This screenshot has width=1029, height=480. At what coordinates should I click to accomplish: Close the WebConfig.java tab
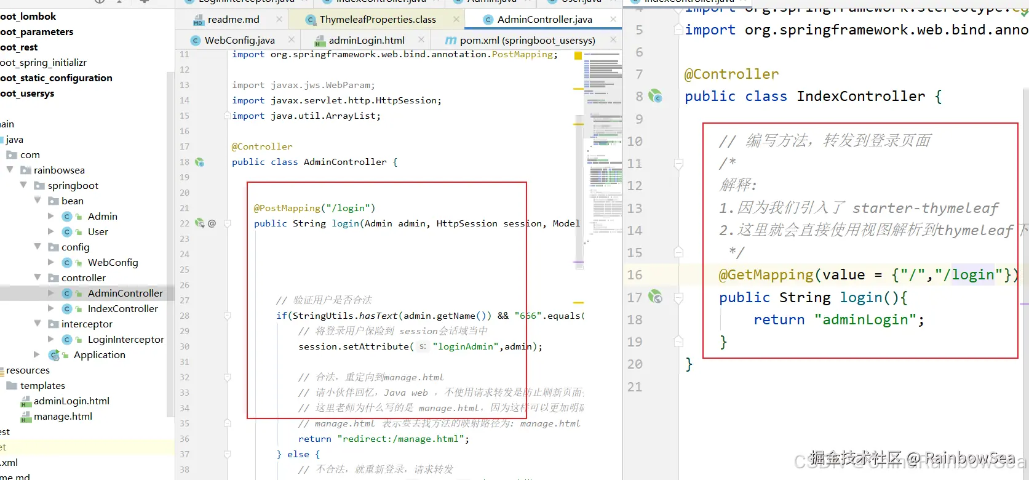[x=292, y=39]
